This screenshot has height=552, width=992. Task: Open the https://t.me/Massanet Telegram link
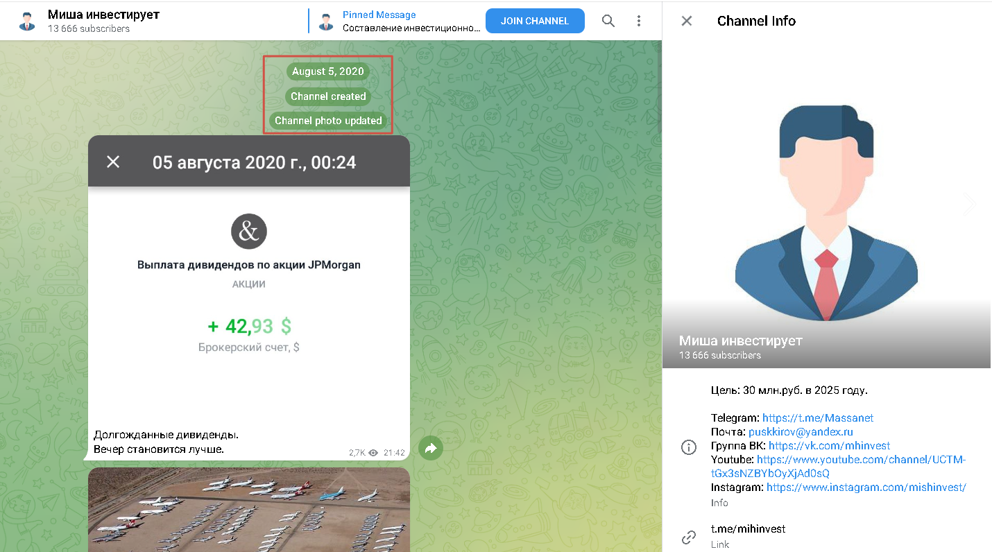[x=818, y=418]
